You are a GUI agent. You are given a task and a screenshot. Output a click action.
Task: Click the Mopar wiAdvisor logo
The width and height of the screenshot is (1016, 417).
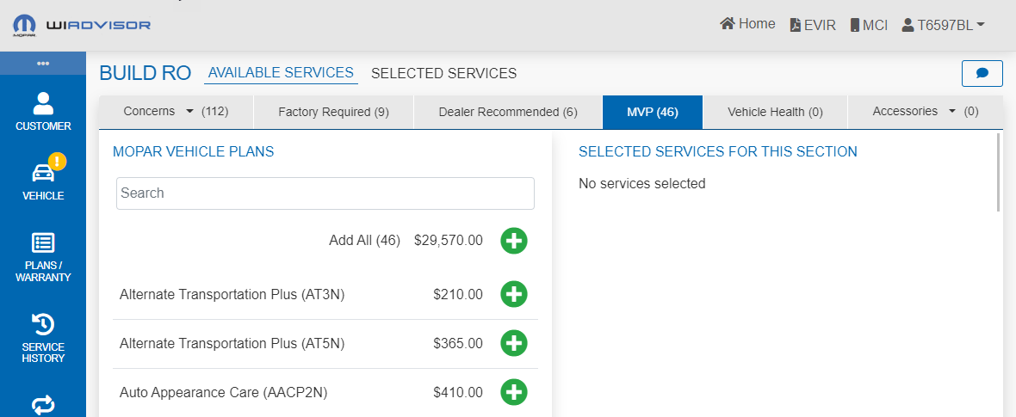click(x=82, y=25)
